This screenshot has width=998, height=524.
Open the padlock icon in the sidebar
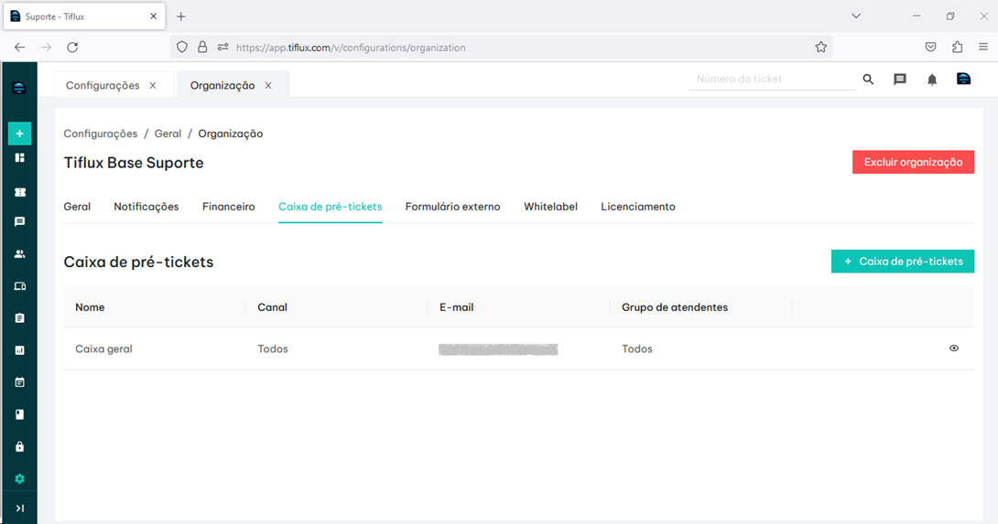pyautogui.click(x=19, y=447)
